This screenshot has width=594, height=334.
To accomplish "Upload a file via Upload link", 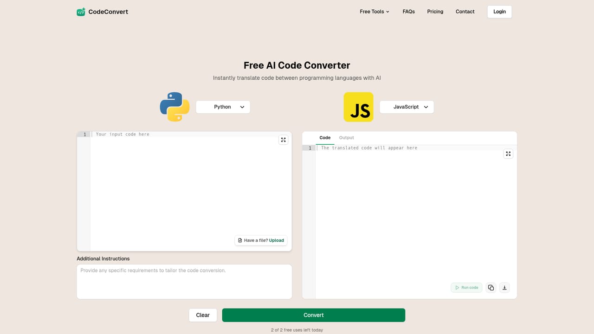I will click(277, 240).
